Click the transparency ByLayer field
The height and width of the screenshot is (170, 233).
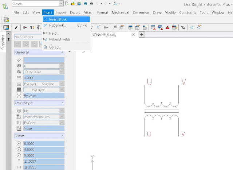(44, 96)
